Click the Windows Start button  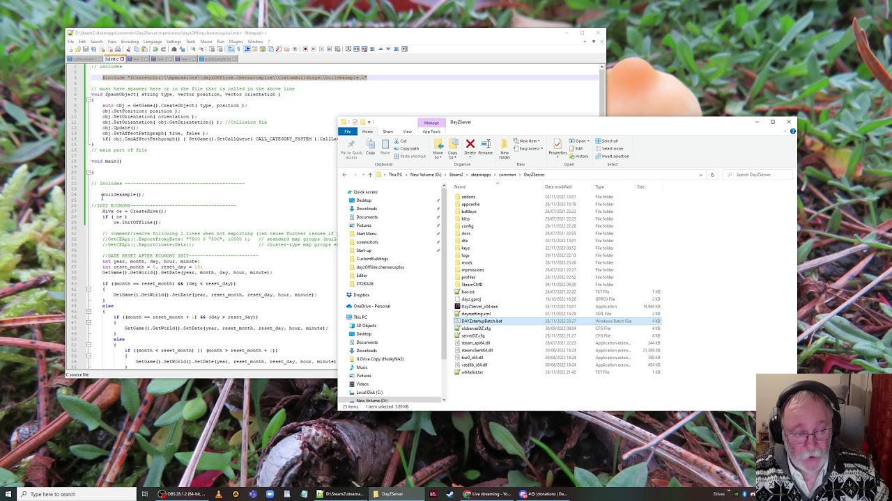[x=8, y=494]
